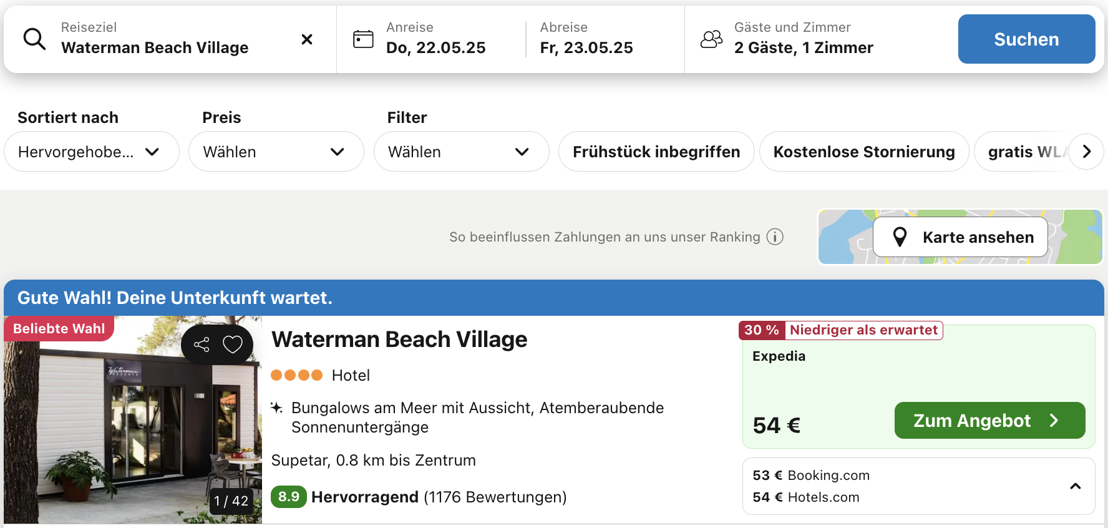Open the Waterman Beach Village title

pyautogui.click(x=399, y=340)
